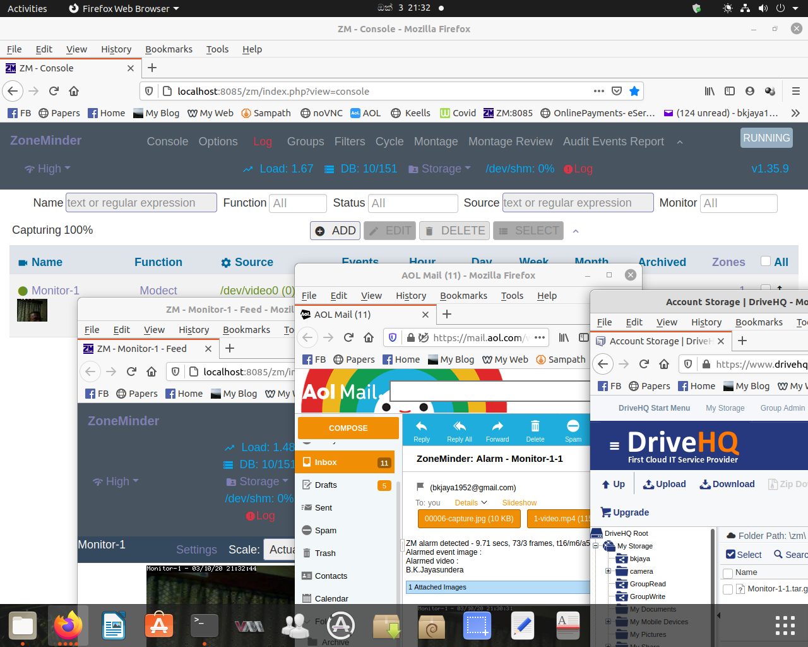Click the Forward icon in AOL Mail

pos(497,432)
